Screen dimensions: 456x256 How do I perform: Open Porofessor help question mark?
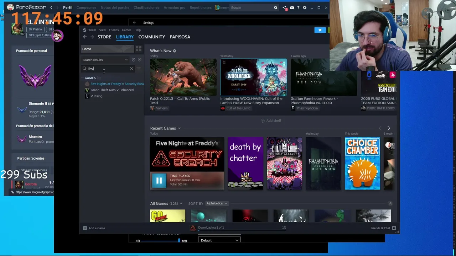(x=298, y=7)
